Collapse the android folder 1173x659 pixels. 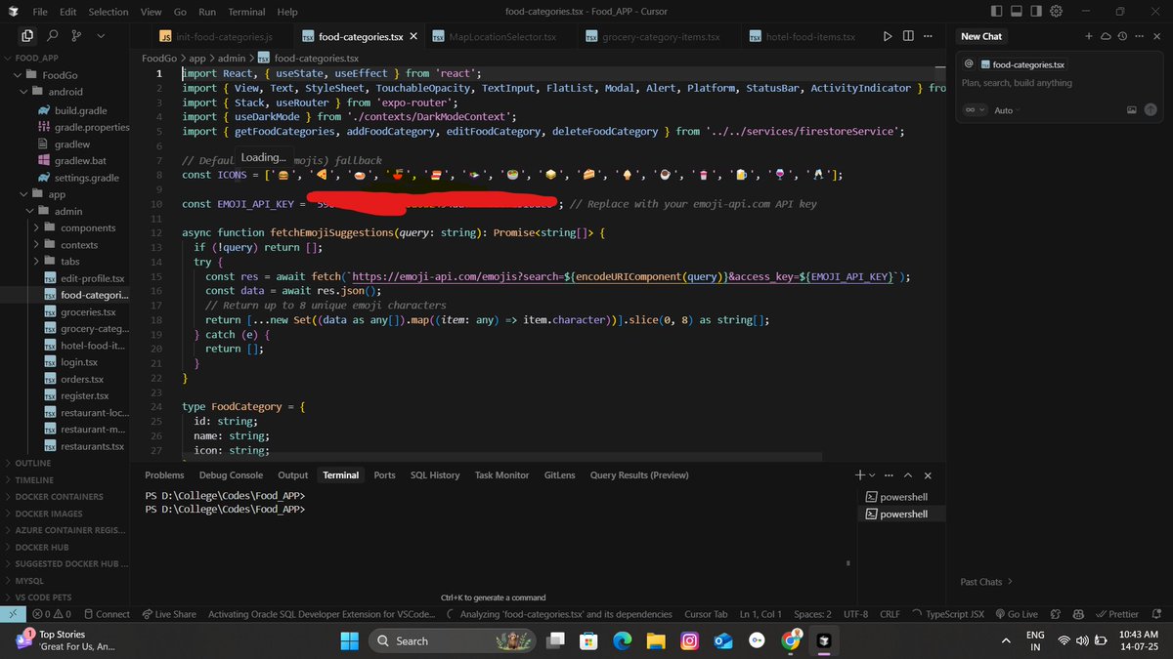coord(65,92)
